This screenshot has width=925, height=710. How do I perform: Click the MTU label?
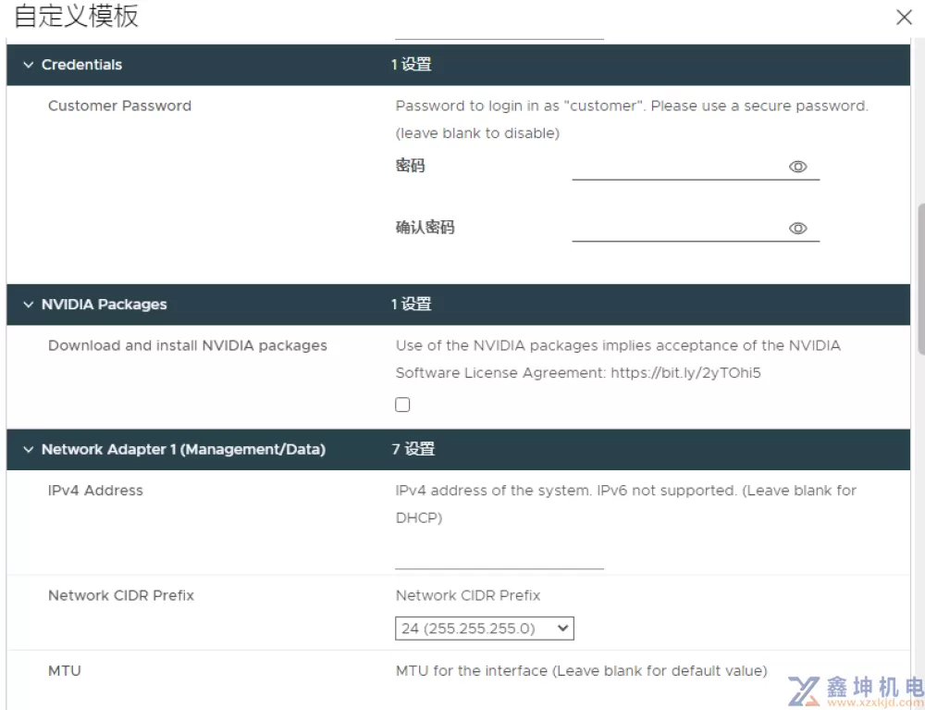pos(65,671)
